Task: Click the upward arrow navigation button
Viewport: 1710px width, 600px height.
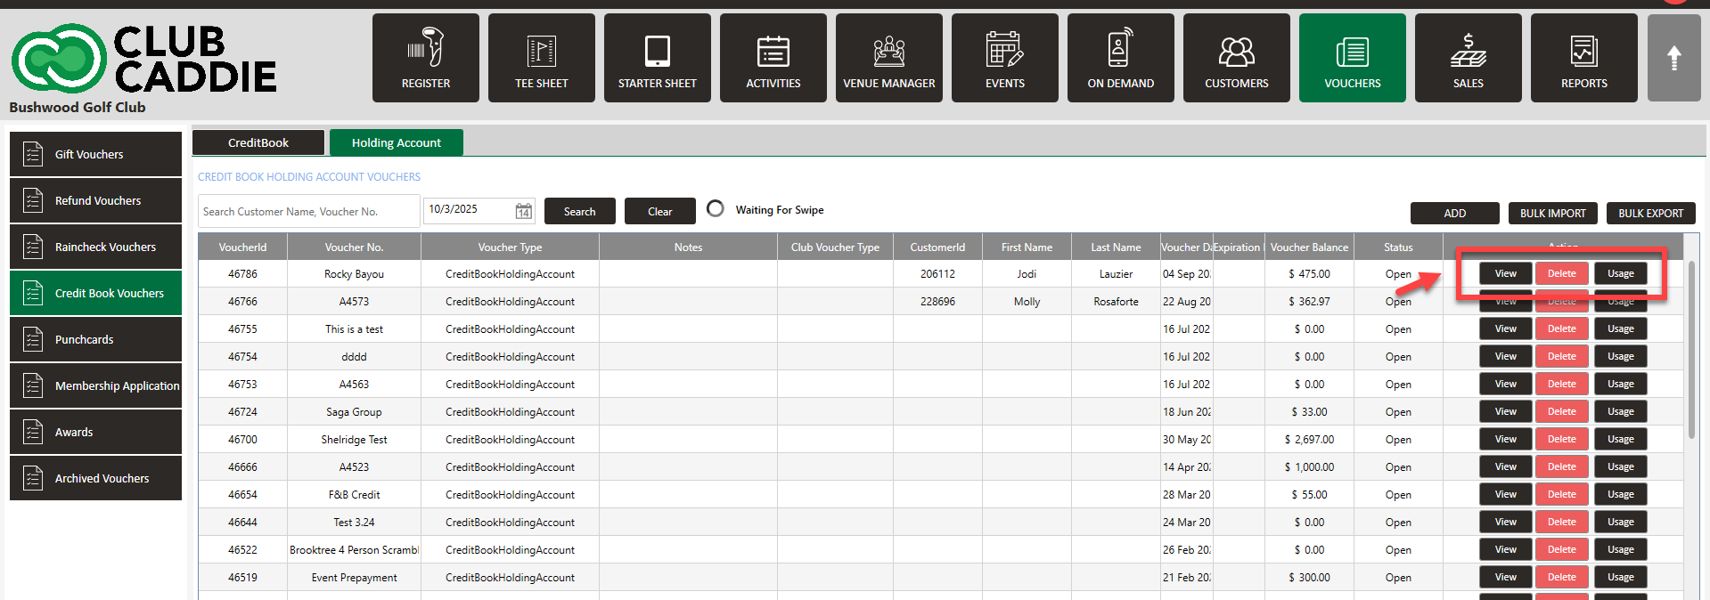Action: tap(1673, 58)
